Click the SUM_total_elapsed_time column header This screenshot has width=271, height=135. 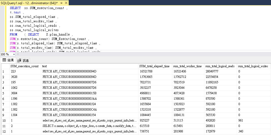click(154, 66)
